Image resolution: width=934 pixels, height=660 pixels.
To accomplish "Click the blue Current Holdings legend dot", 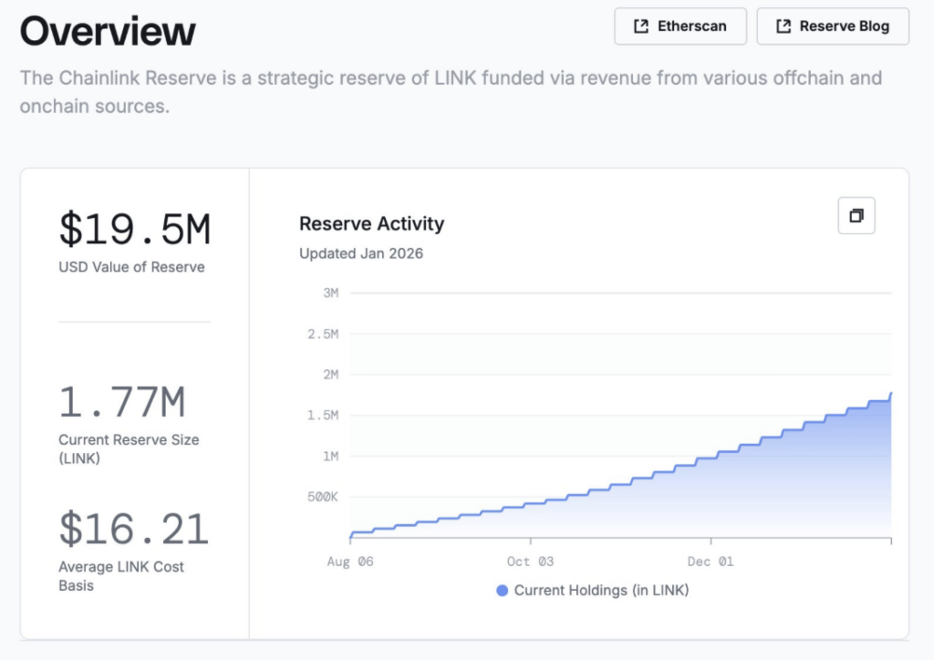I will [x=502, y=591].
